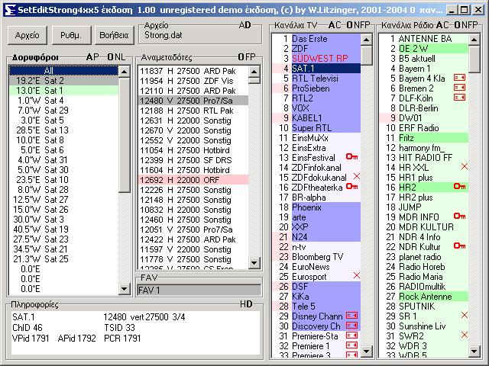Click the red box icon beside DLF-Köln
489x366 pixels.
pyautogui.click(x=459, y=98)
